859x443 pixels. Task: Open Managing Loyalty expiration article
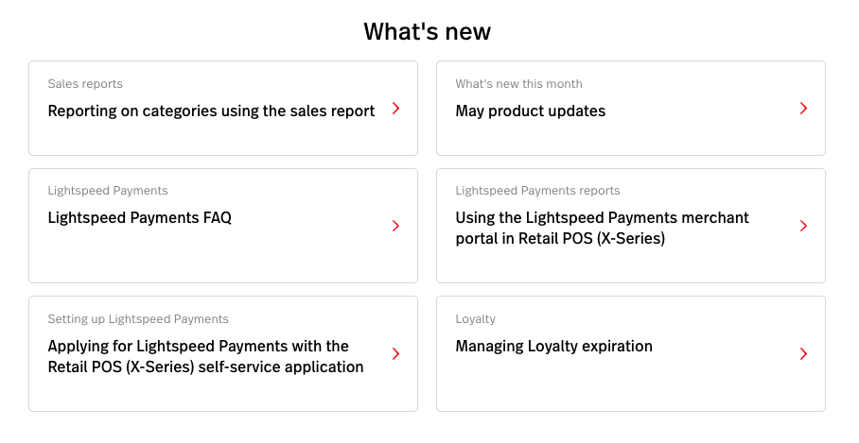point(553,347)
